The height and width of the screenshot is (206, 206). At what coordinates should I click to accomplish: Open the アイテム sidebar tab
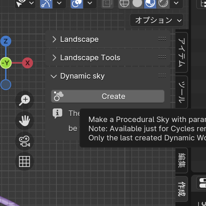[182, 52]
